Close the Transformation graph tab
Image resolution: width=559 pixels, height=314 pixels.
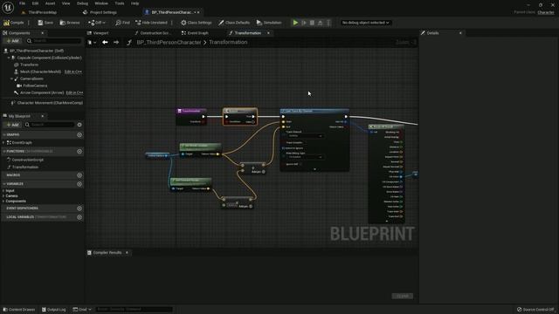pos(268,33)
